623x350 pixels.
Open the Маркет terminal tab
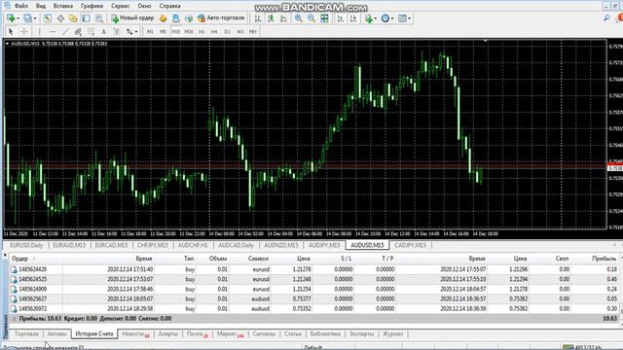(x=230, y=334)
